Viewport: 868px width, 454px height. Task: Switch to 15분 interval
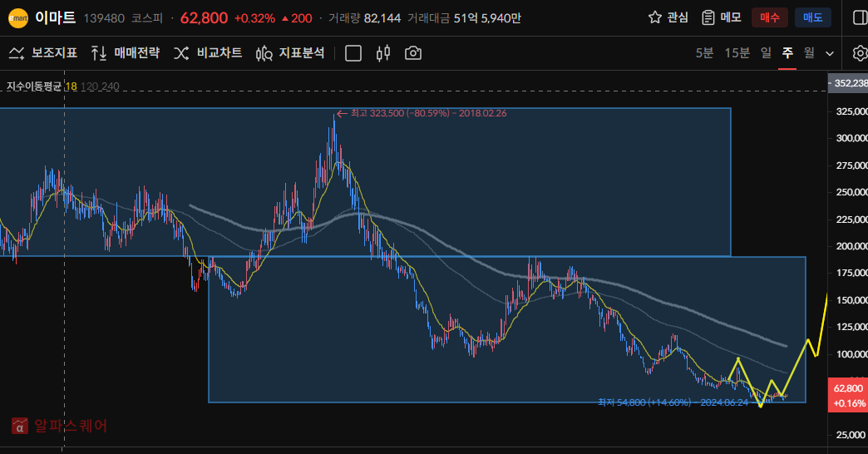(737, 53)
